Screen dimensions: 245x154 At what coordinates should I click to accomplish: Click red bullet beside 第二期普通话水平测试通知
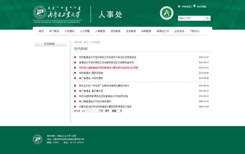point(75,102)
